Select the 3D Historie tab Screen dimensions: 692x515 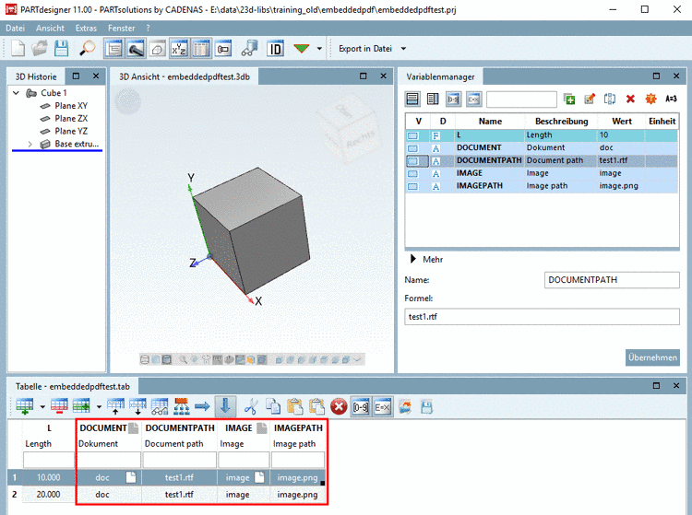tap(36, 76)
